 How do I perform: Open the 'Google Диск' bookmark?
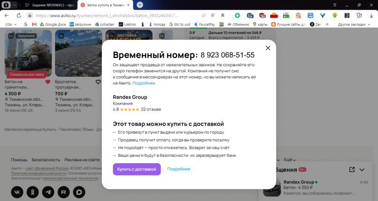tap(53, 24)
